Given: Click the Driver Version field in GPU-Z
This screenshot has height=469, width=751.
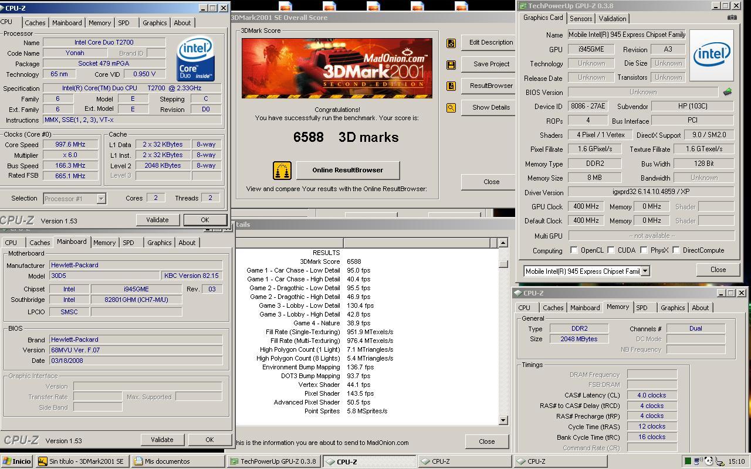Looking at the screenshot, I should [x=651, y=192].
